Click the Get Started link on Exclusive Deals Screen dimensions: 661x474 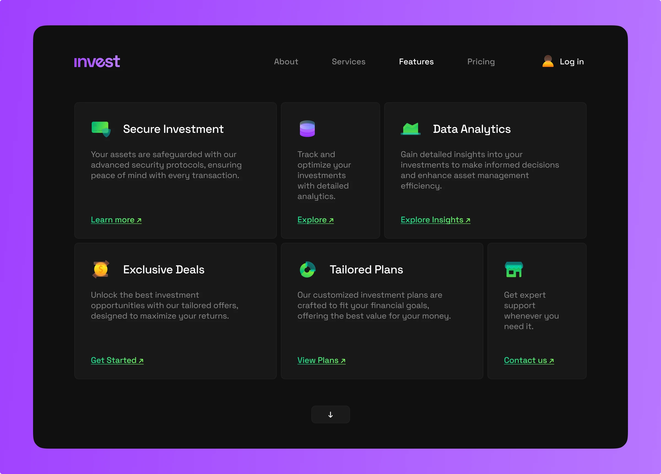(117, 360)
